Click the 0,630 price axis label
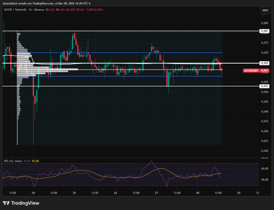 pyautogui.click(x=264, y=131)
